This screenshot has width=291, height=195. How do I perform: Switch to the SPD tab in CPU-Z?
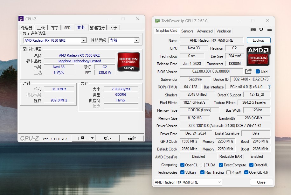coord(67,28)
